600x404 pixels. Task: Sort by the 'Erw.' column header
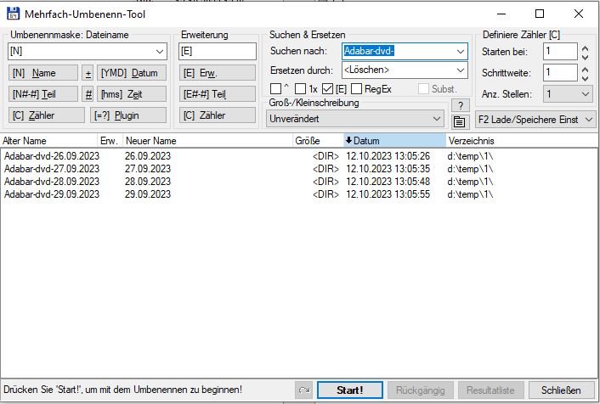[x=110, y=141]
